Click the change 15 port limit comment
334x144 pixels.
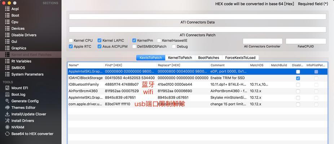pos(228,104)
